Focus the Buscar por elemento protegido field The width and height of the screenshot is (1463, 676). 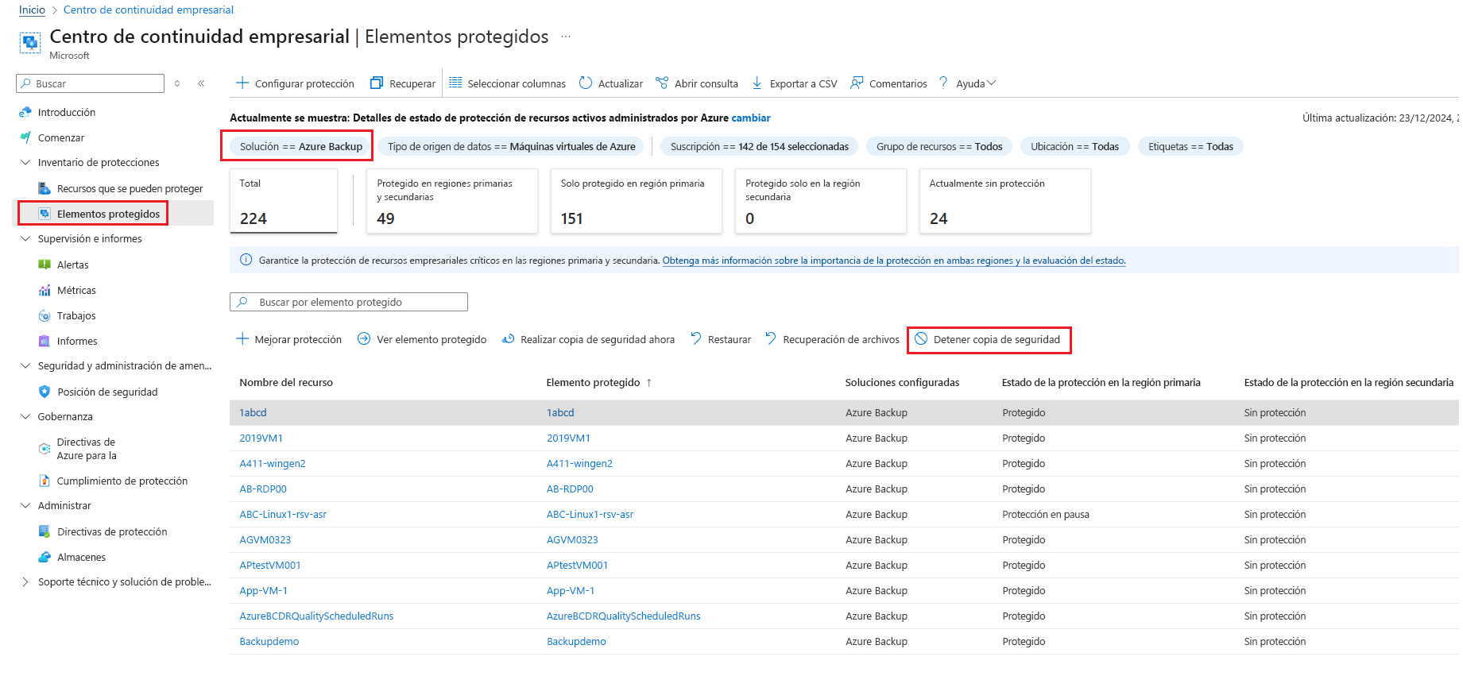[x=349, y=302]
